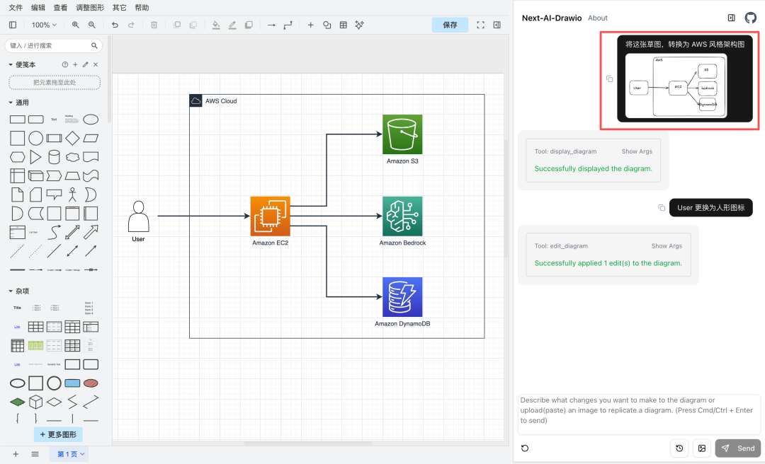This screenshot has width=765, height=464.
Task: Select the Amazon S3 bucket icon
Action: [x=402, y=134]
